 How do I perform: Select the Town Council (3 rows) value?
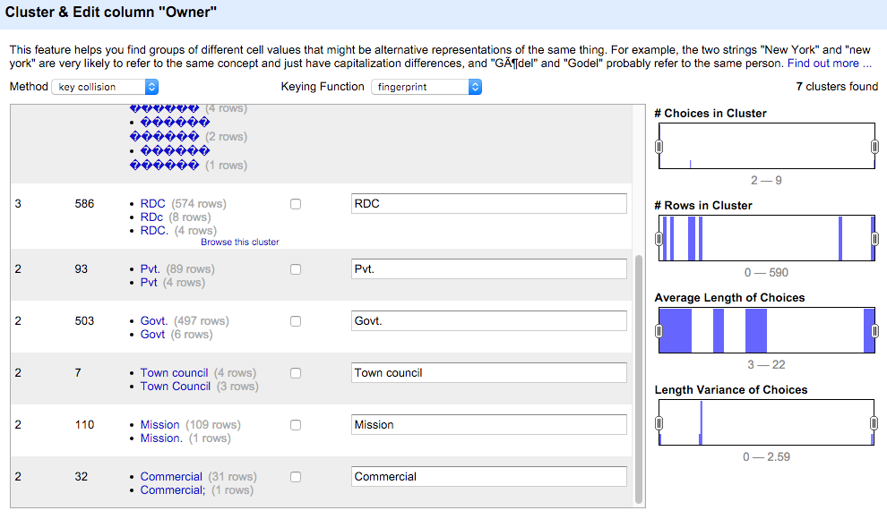[176, 387]
